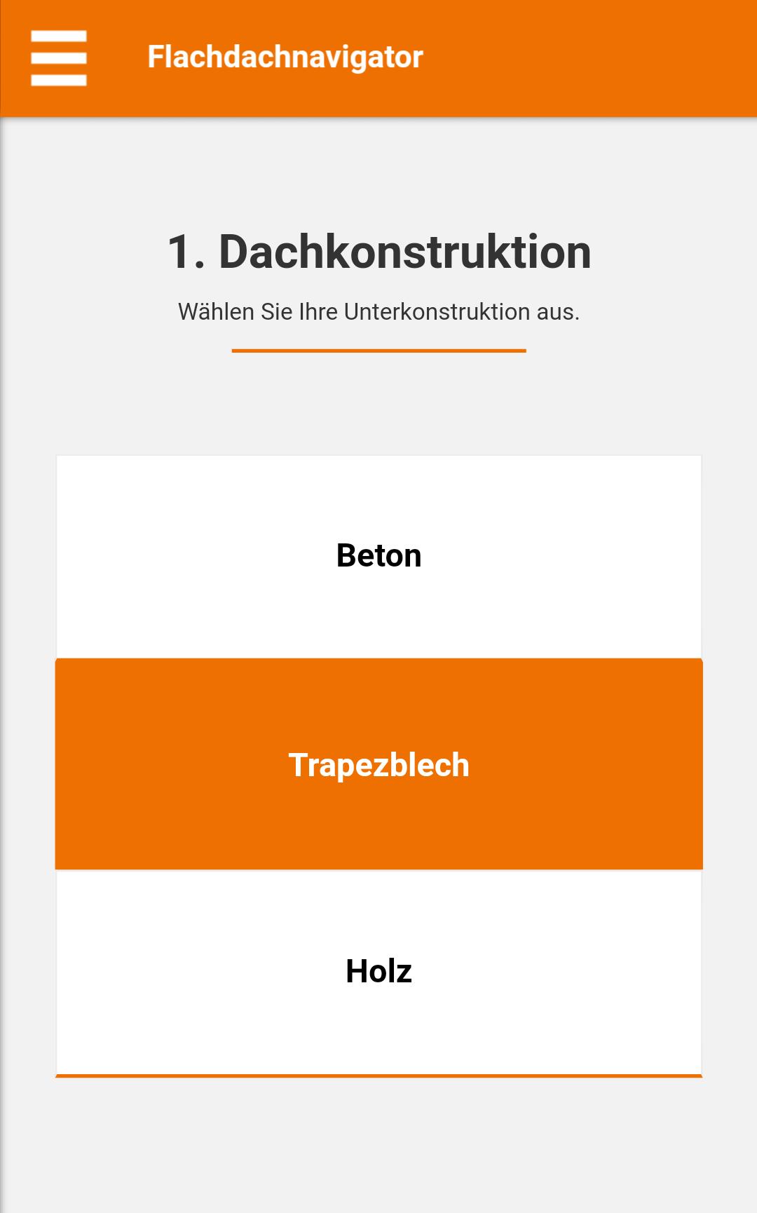Click the heading 1. Dachkonstruktion
The image size is (757, 1213).
pyautogui.click(x=378, y=252)
